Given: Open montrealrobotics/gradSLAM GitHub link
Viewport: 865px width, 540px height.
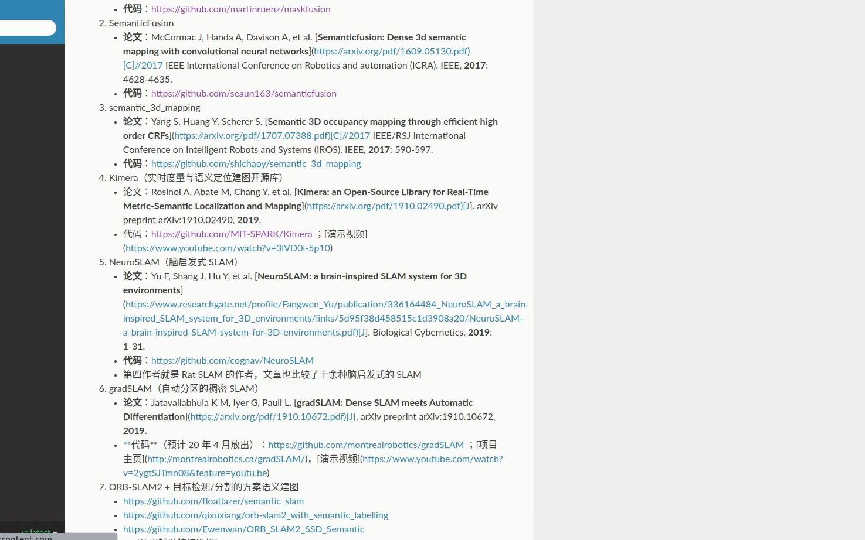Looking at the screenshot, I should coord(366,445).
